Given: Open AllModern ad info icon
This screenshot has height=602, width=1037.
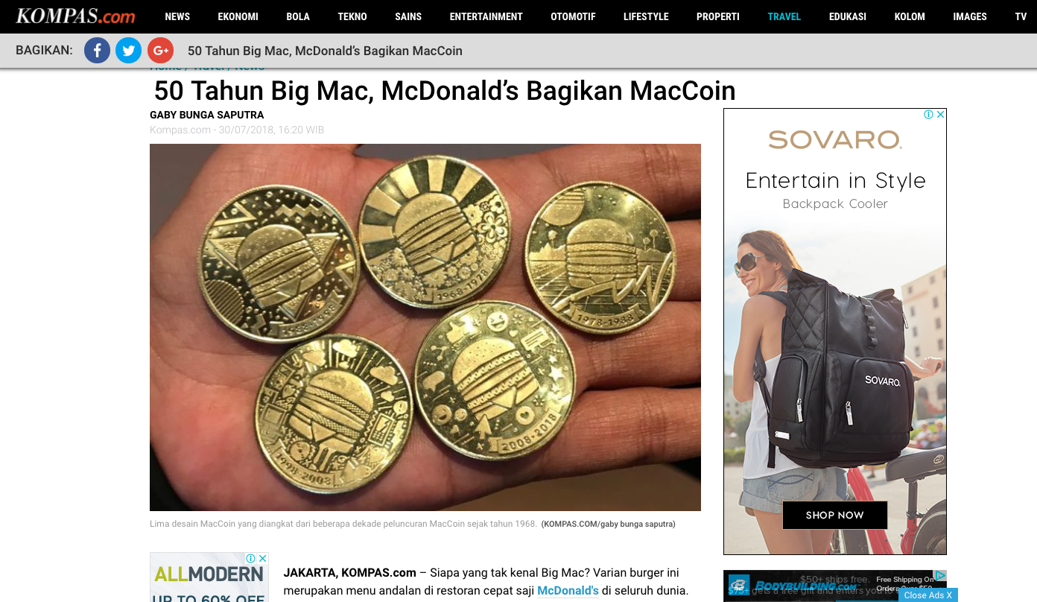Looking at the screenshot, I should click(x=251, y=559).
